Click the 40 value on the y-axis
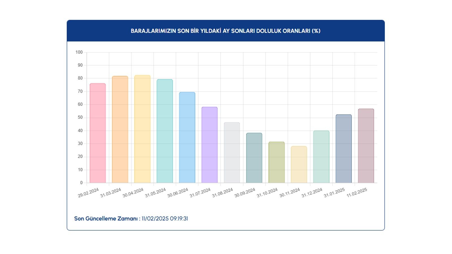The width and height of the screenshot is (452, 254). (x=80, y=131)
